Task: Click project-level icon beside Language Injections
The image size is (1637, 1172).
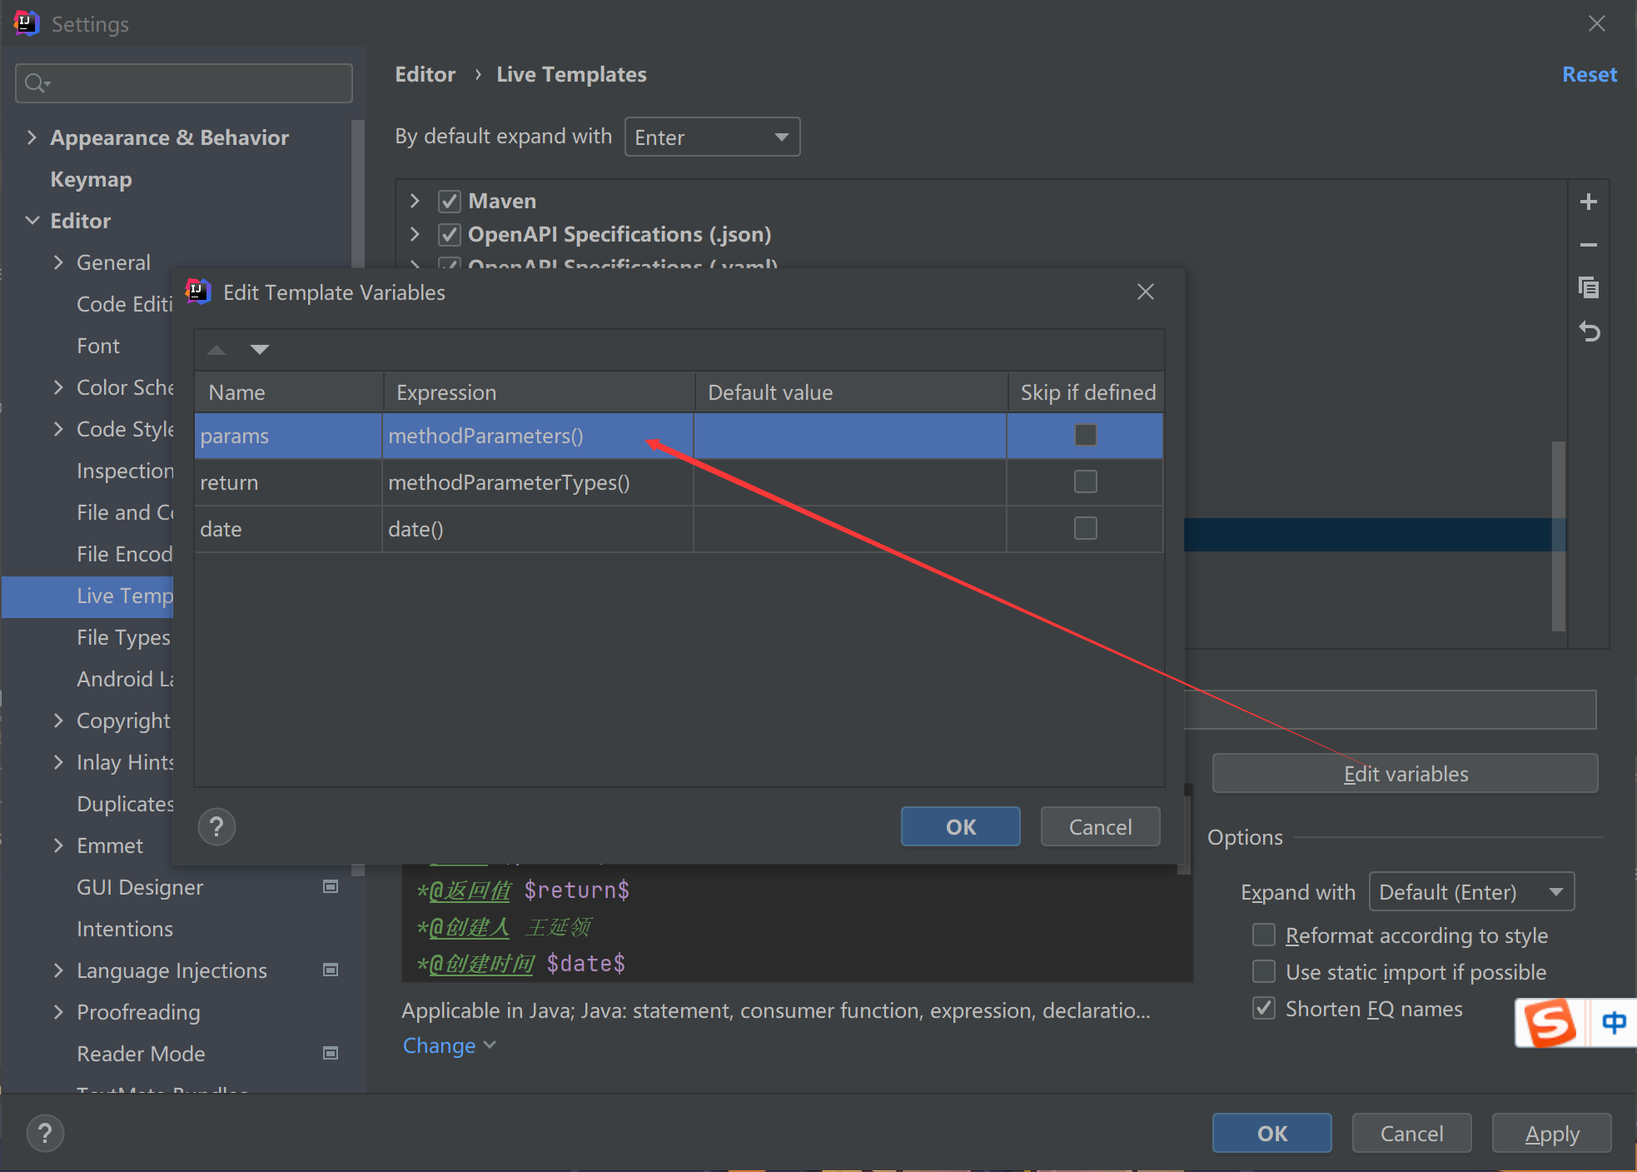Action: click(331, 970)
